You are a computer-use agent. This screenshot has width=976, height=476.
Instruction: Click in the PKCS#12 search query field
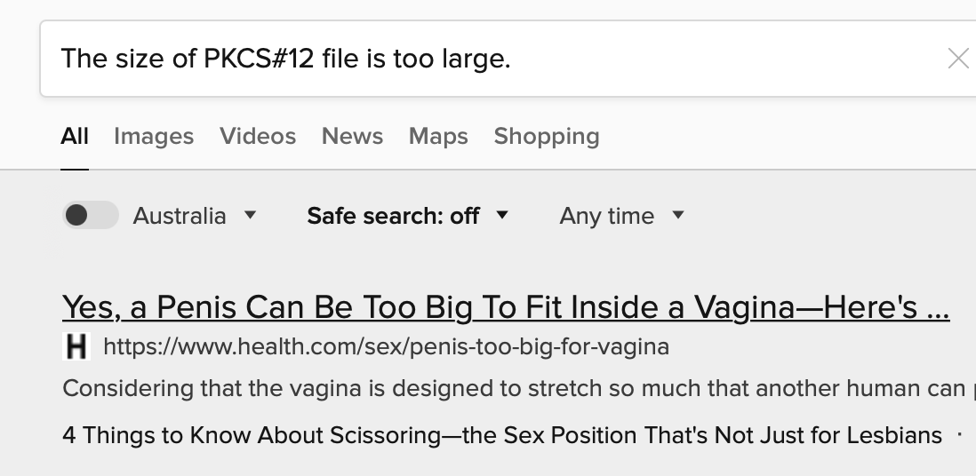click(x=444, y=59)
